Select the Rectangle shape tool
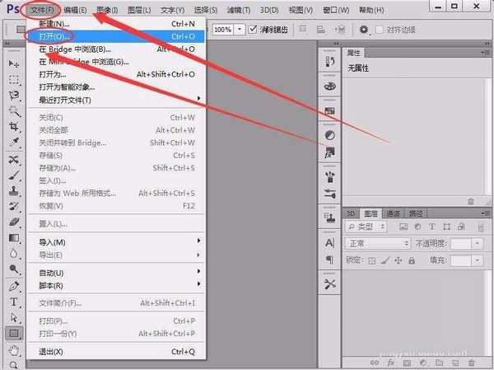Image resolution: width=494 pixels, height=370 pixels. coord(14,334)
